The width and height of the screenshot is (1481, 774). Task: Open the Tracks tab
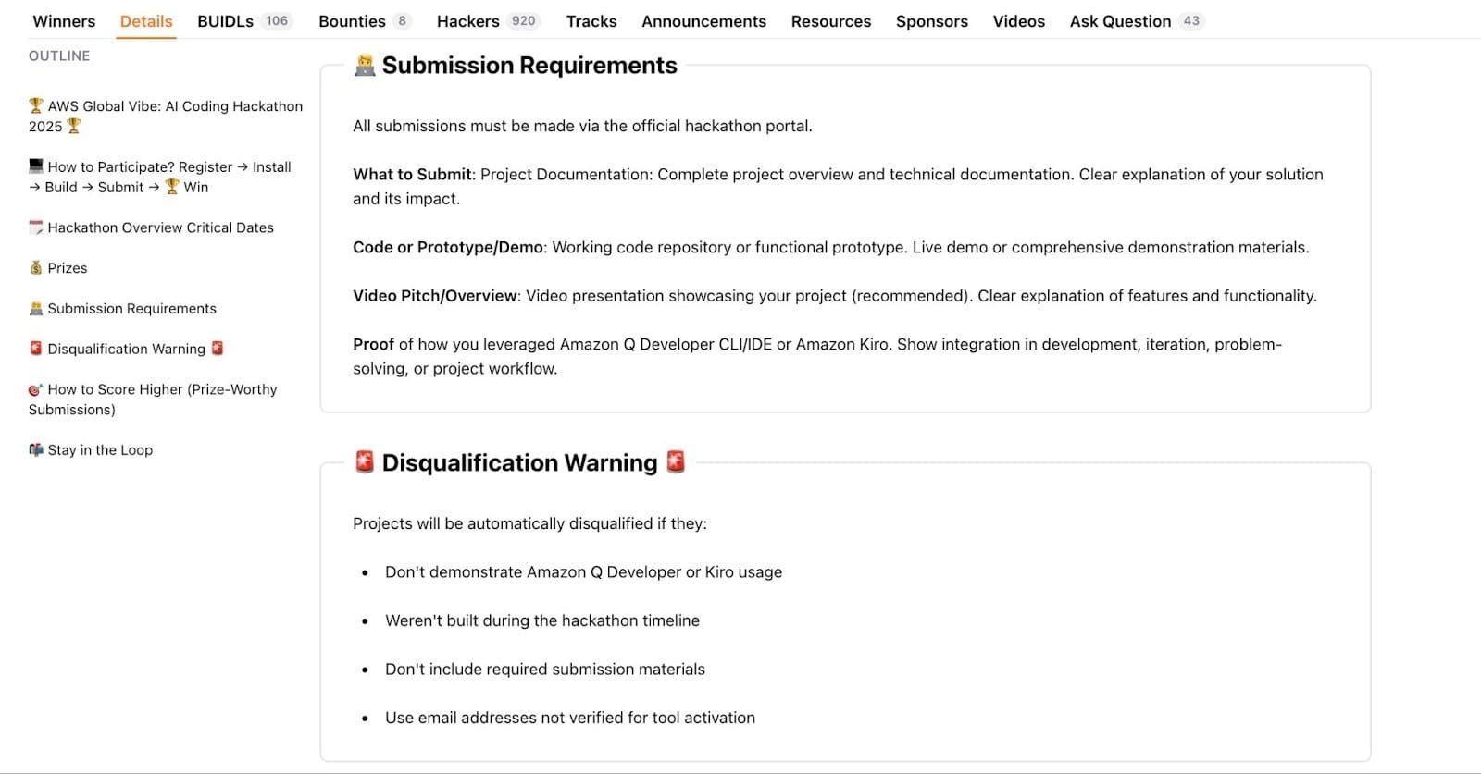591,20
